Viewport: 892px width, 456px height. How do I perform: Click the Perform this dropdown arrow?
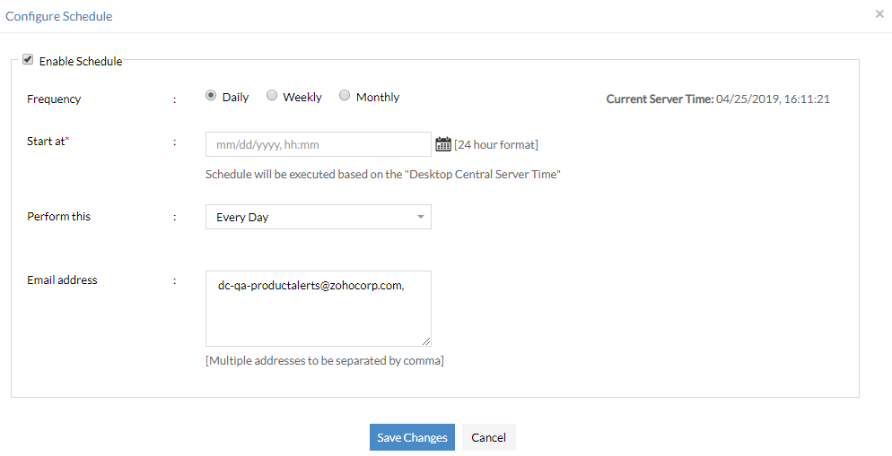tap(421, 217)
